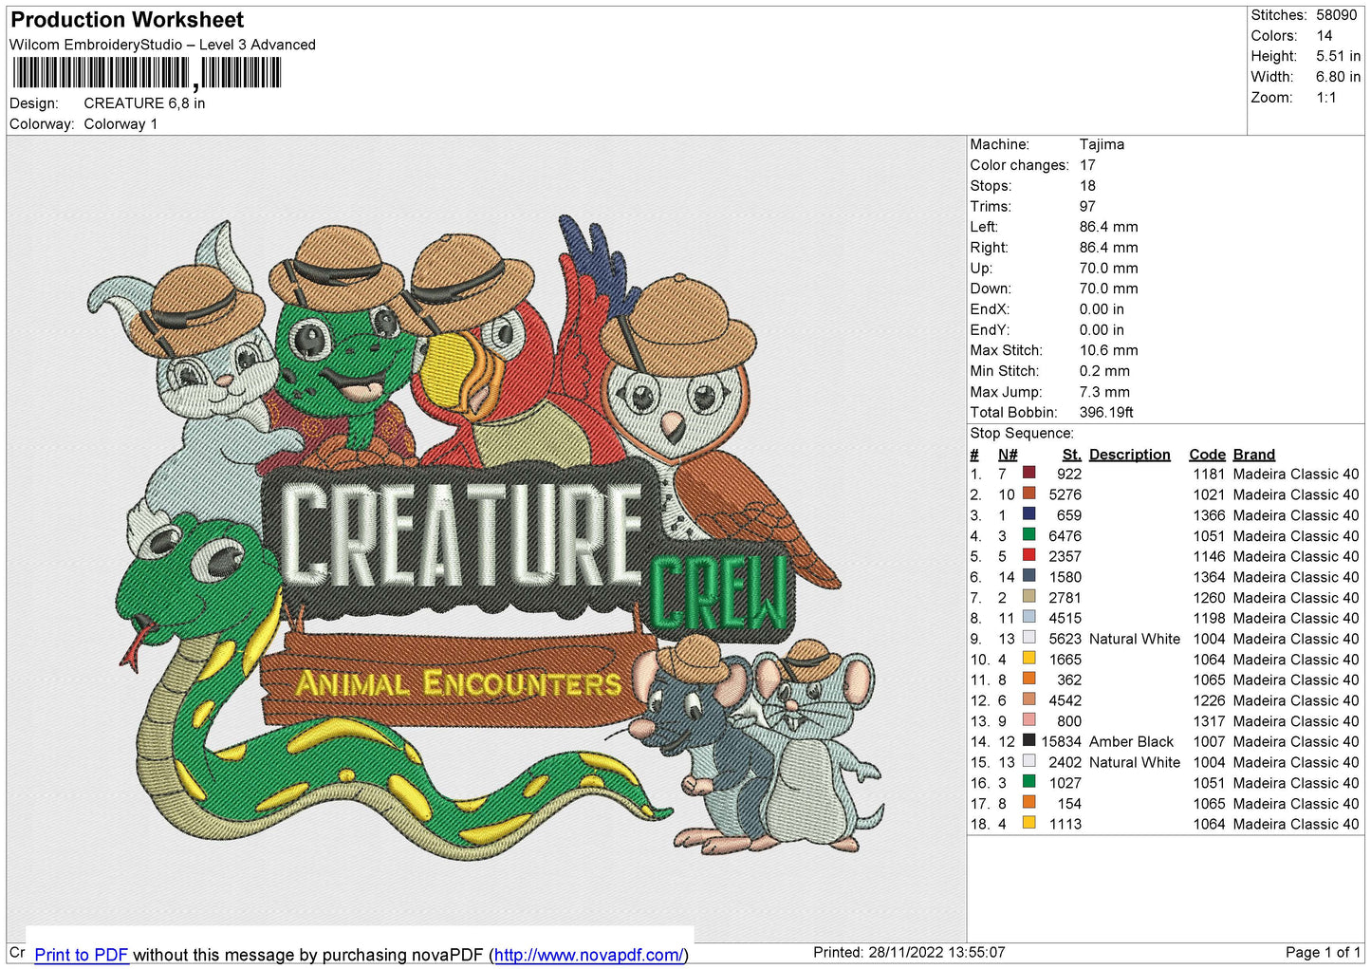This screenshot has width=1371, height=969.
Task: Click swatch in stop row 6
Action: click(1028, 575)
